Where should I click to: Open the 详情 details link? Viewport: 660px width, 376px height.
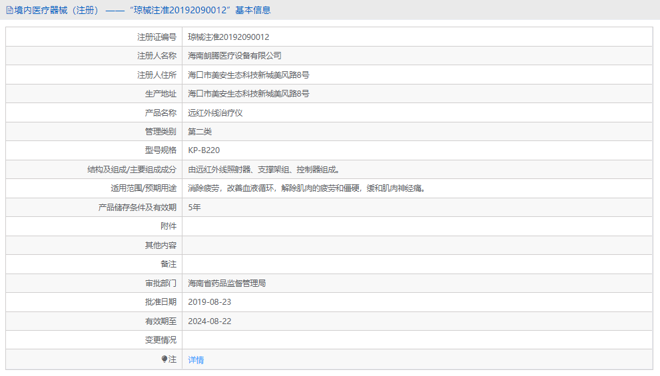coord(196,360)
